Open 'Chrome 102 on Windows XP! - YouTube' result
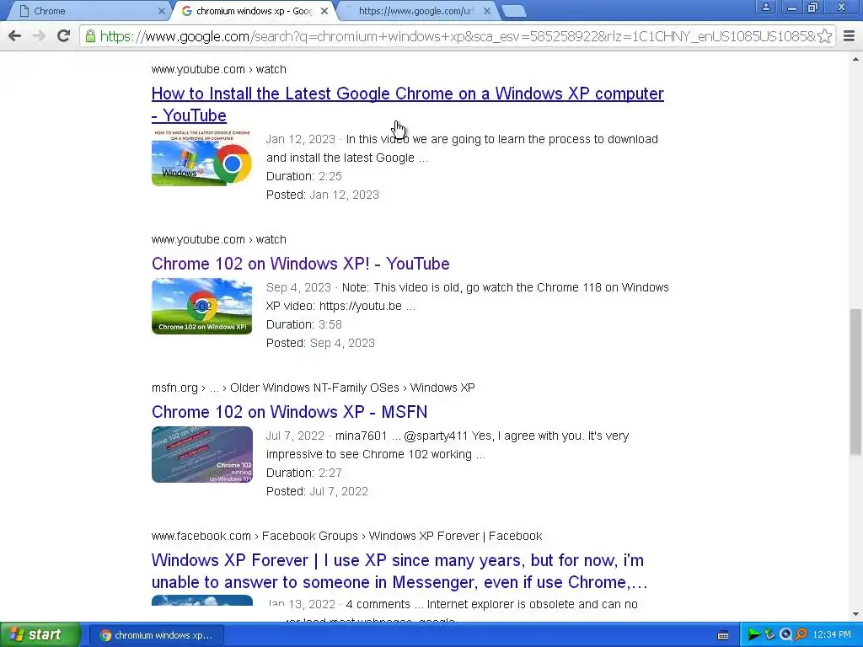This screenshot has width=863, height=647. click(x=301, y=264)
